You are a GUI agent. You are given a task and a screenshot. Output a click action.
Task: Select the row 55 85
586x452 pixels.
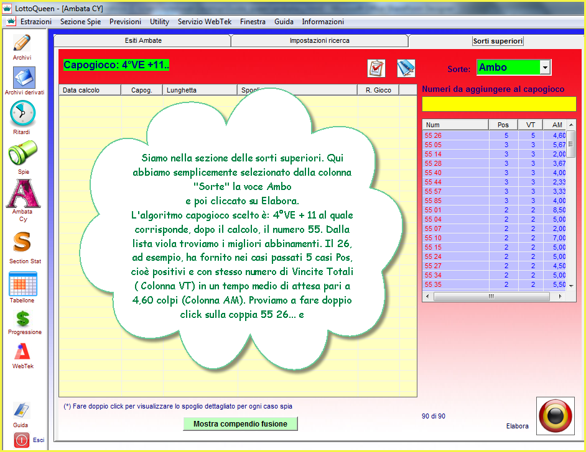pyautogui.click(x=495, y=201)
